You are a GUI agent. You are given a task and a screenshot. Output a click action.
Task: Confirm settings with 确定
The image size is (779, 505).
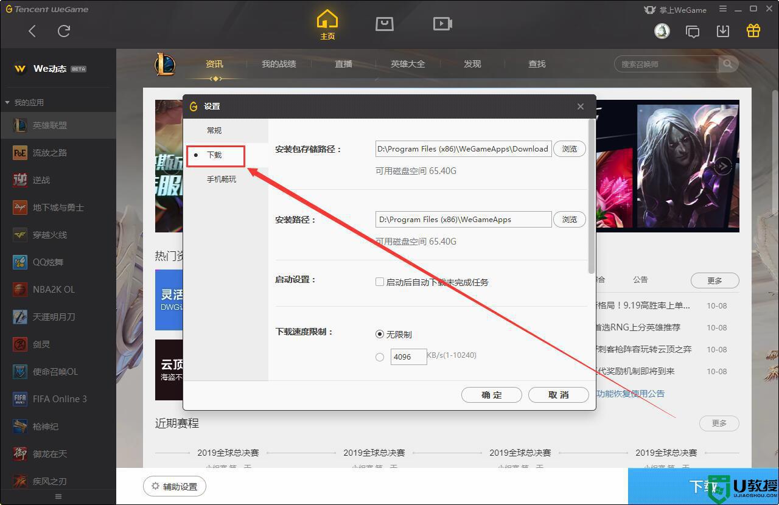(x=492, y=395)
